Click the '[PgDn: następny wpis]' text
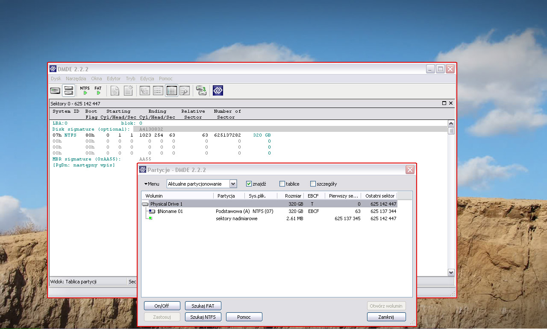The height and width of the screenshot is (329, 547). coord(84,165)
